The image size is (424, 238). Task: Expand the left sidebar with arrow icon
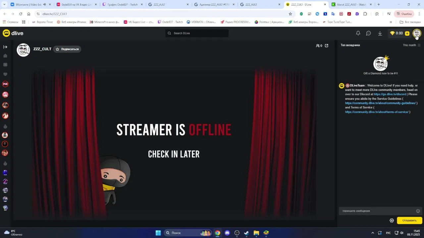[x=5, y=47]
